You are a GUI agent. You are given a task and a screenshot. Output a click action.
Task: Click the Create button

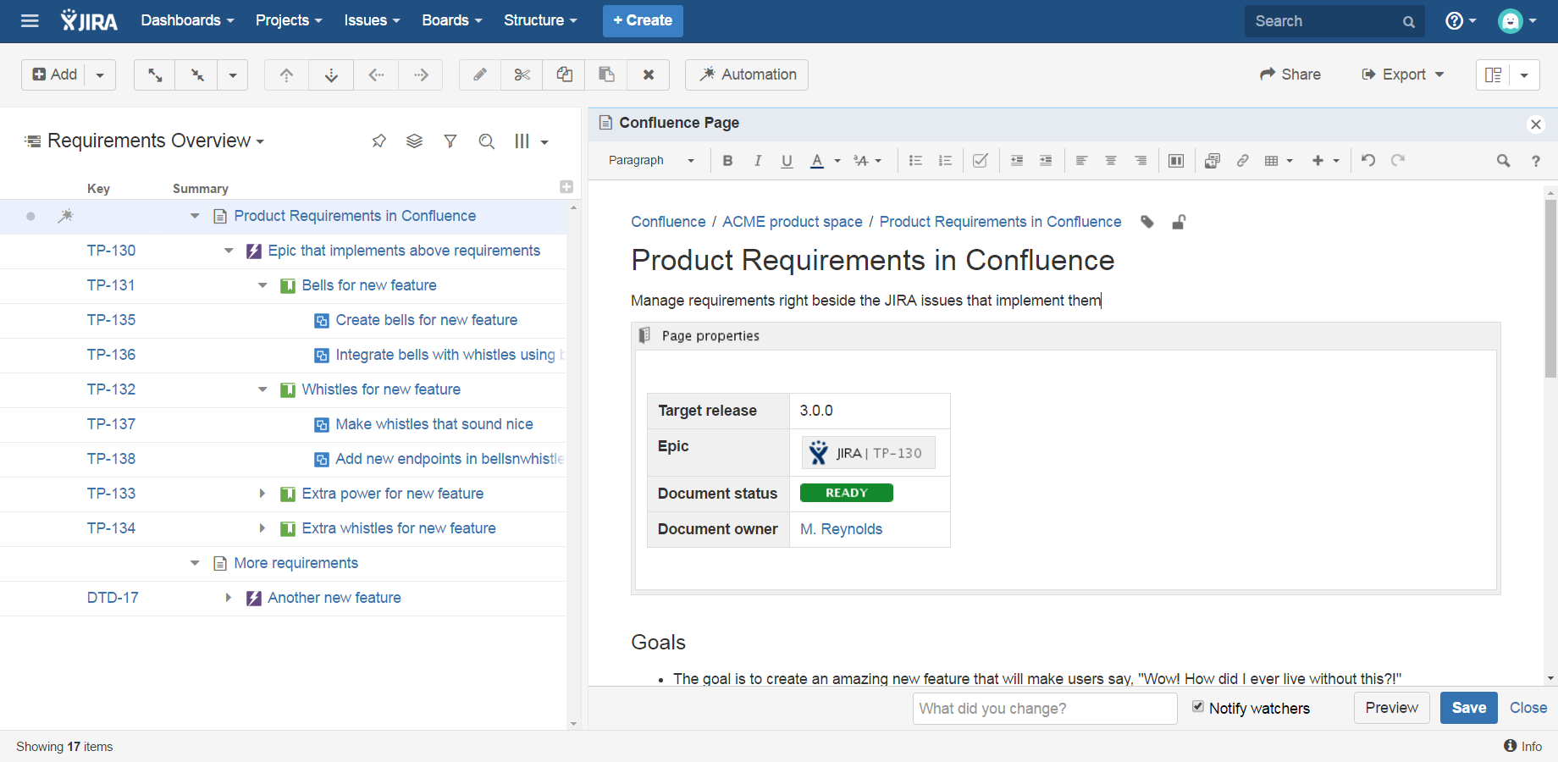click(643, 21)
